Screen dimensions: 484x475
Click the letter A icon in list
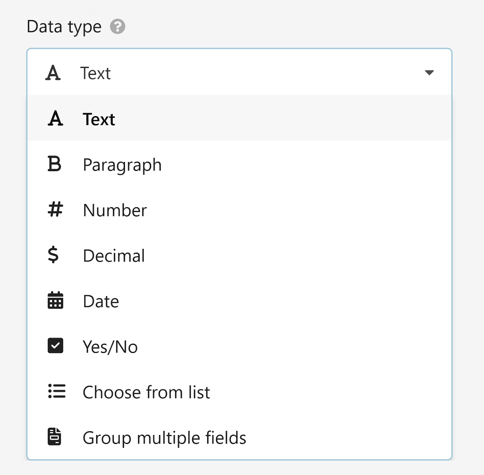55,118
